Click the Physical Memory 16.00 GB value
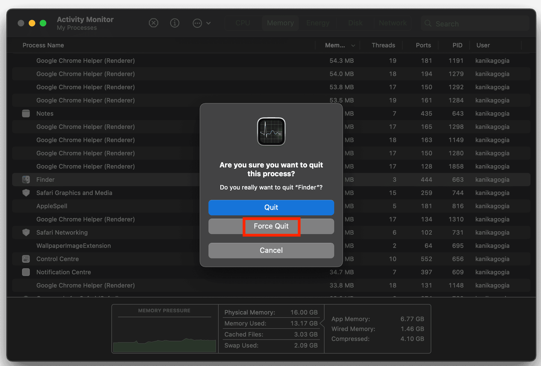Image resolution: width=541 pixels, height=366 pixels. pyautogui.click(x=304, y=312)
